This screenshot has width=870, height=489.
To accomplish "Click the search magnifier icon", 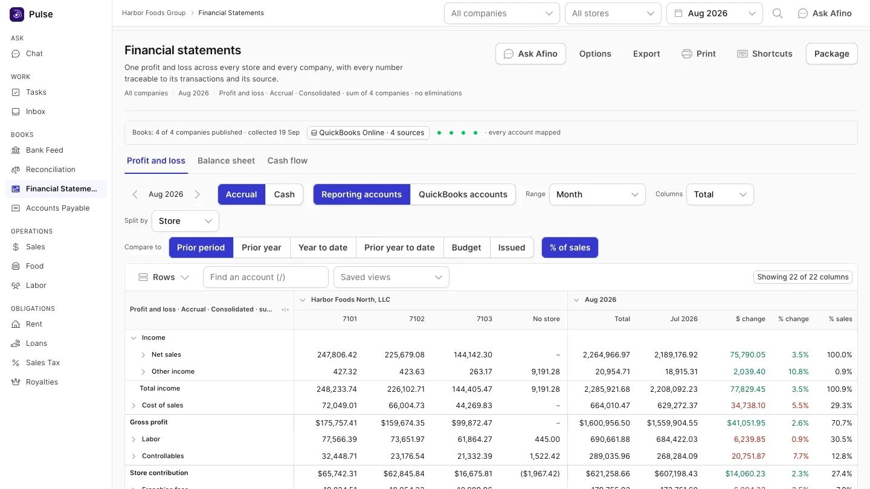I will (x=778, y=13).
